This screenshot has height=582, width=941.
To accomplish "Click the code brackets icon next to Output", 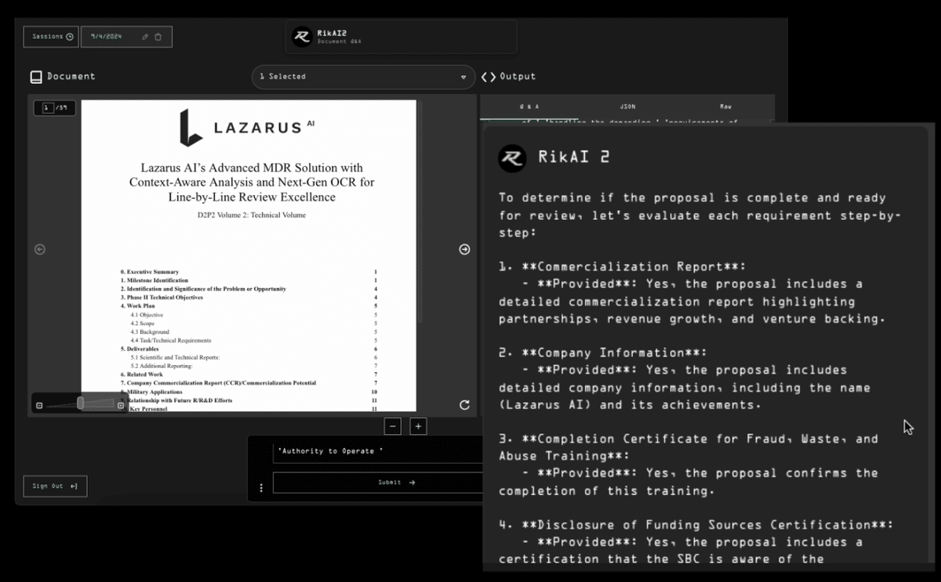I will pyautogui.click(x=488, y=76).
